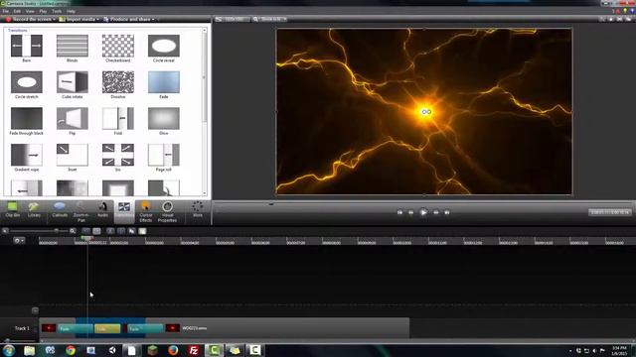This screenshot has width=636, height=357.
Task: Click the timeline zoom-in magnifier
Action: (x=73, y=231)
